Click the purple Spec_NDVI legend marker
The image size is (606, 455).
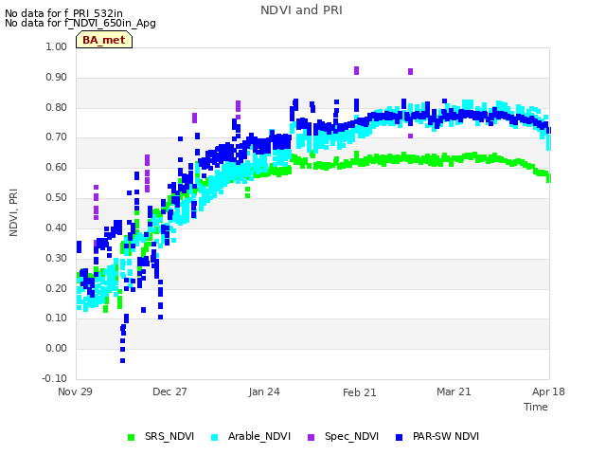click(311, 437)
